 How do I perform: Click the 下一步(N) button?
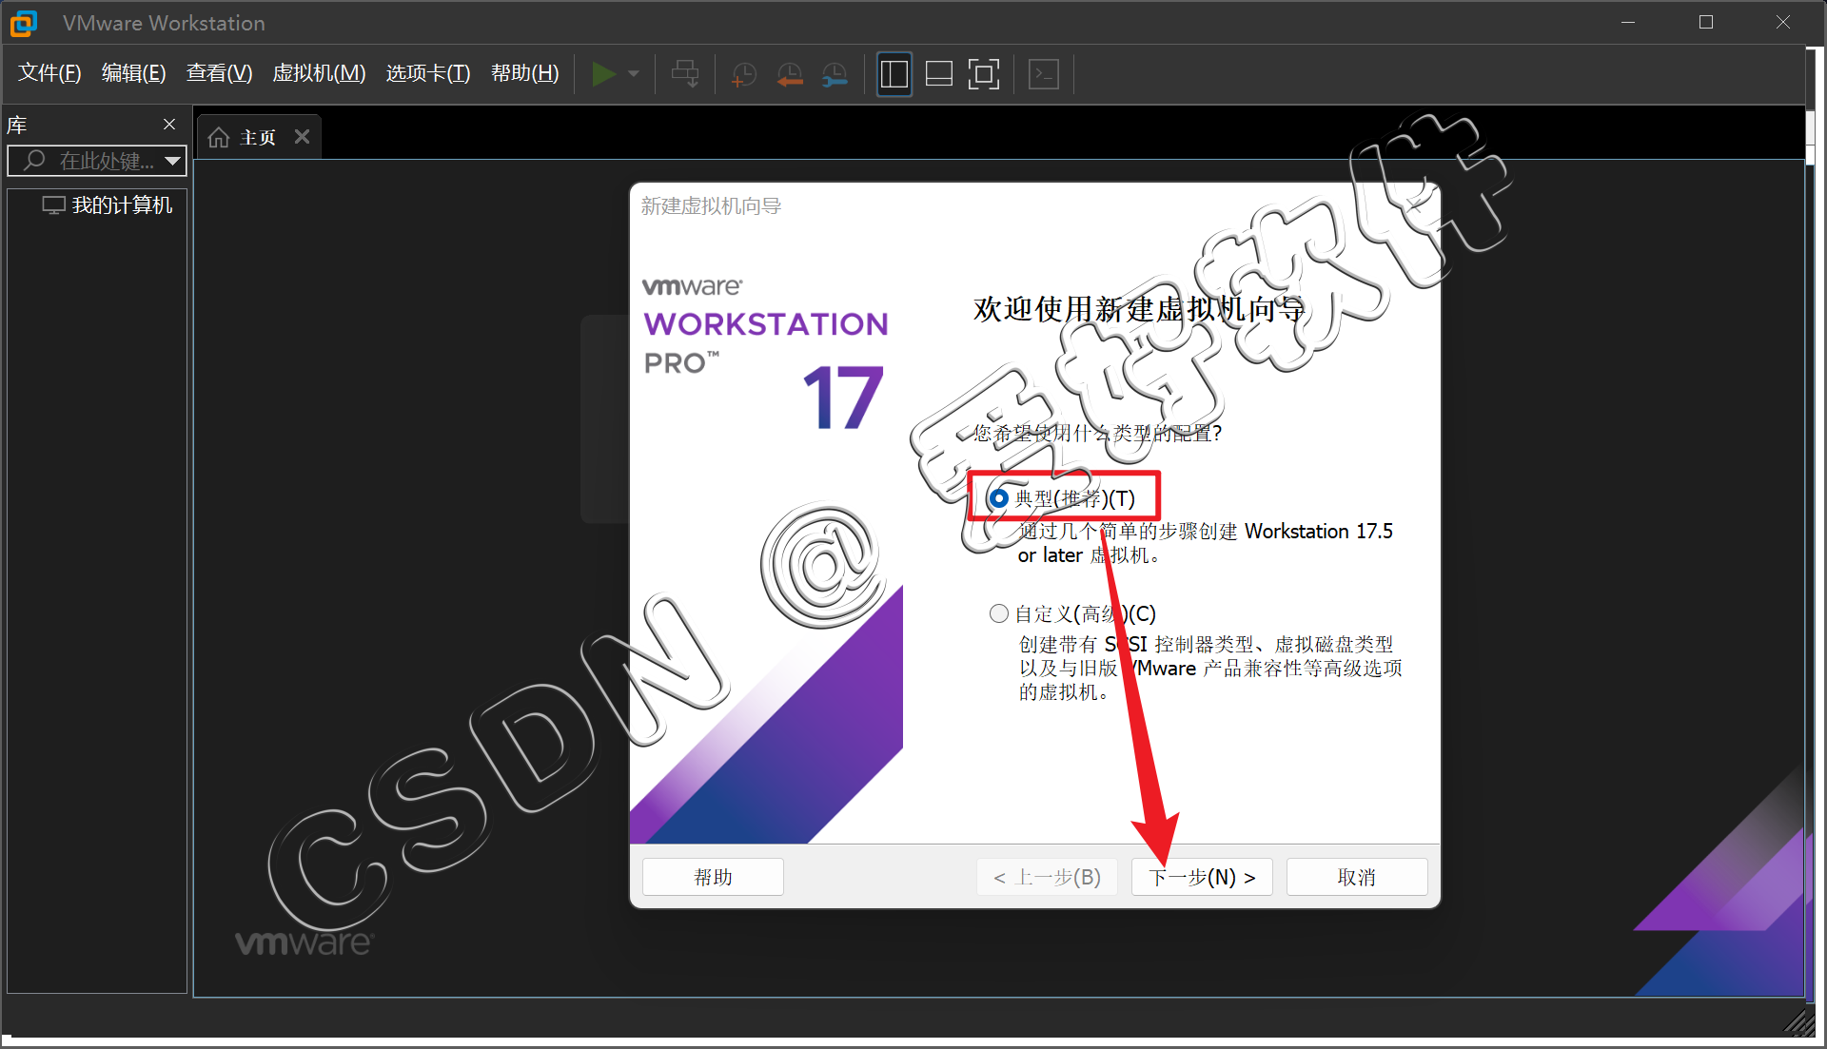click(1202, 877)
